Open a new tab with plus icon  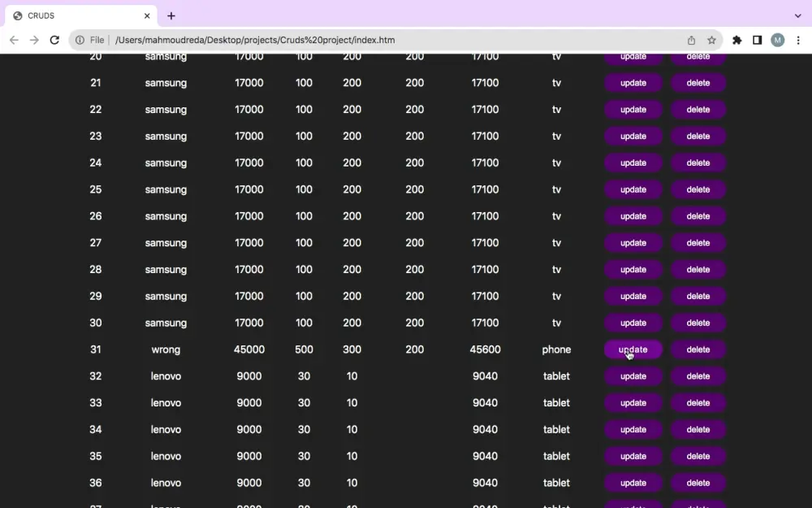tap(171, 15)
